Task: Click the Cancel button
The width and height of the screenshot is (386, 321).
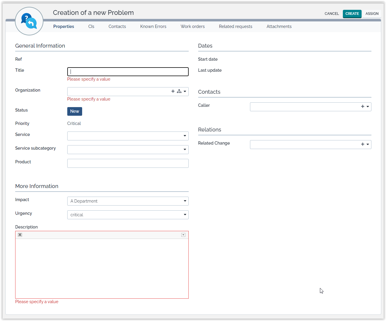Action: coord(332,14)
